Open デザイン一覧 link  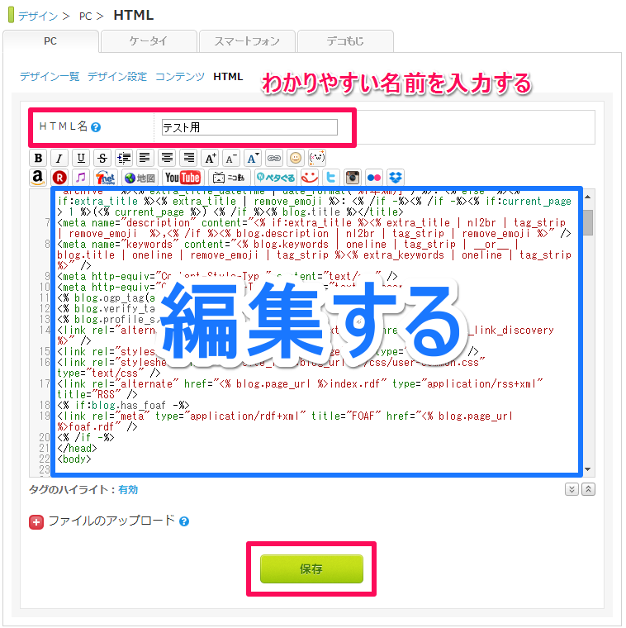[50, 77]
